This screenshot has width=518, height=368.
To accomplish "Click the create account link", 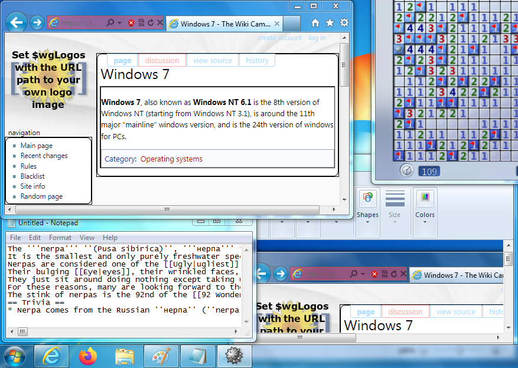I will [x=279, y=38].
